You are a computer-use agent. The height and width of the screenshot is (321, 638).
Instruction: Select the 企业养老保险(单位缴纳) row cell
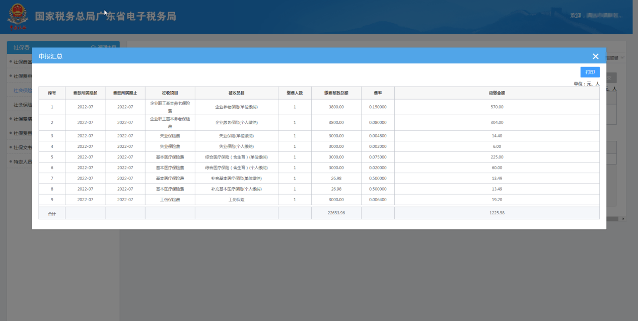[236, 107]
